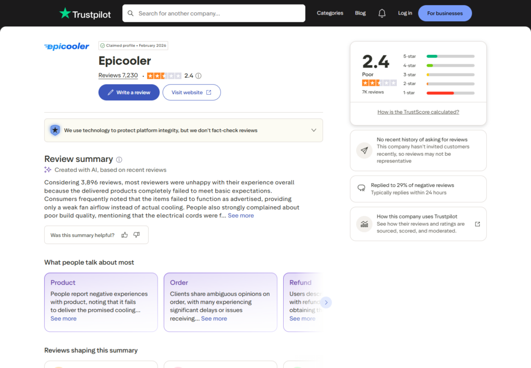Click the AI sparkle icon

tap(48, 170)
